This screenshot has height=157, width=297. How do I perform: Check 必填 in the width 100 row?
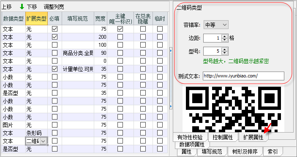click(x=54, y=45)
